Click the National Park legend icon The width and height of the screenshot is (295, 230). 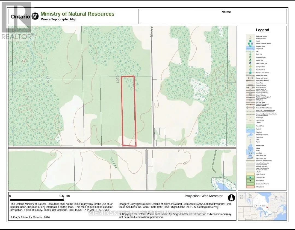pos(250,181)
